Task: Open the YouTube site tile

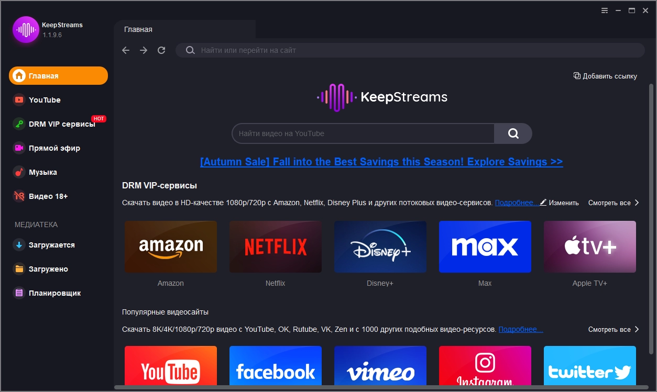Action: click(x=171, y=366)
